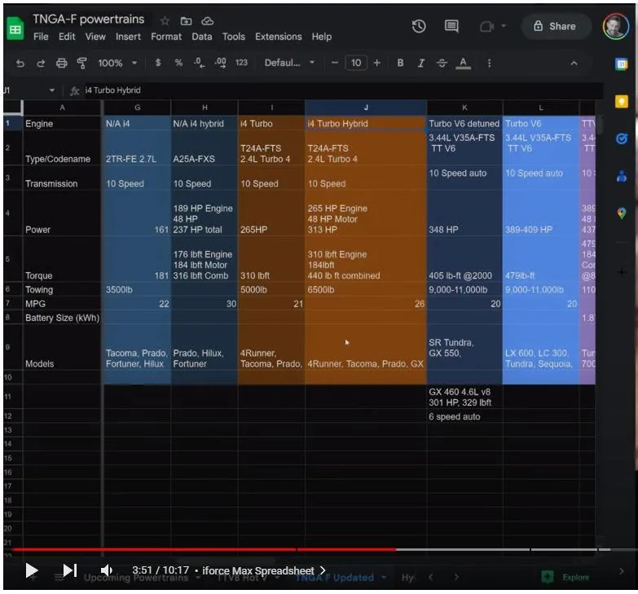This screenshot has width=638, height=594.
Task: Select the paint format tool
Action: pos(81,63)
